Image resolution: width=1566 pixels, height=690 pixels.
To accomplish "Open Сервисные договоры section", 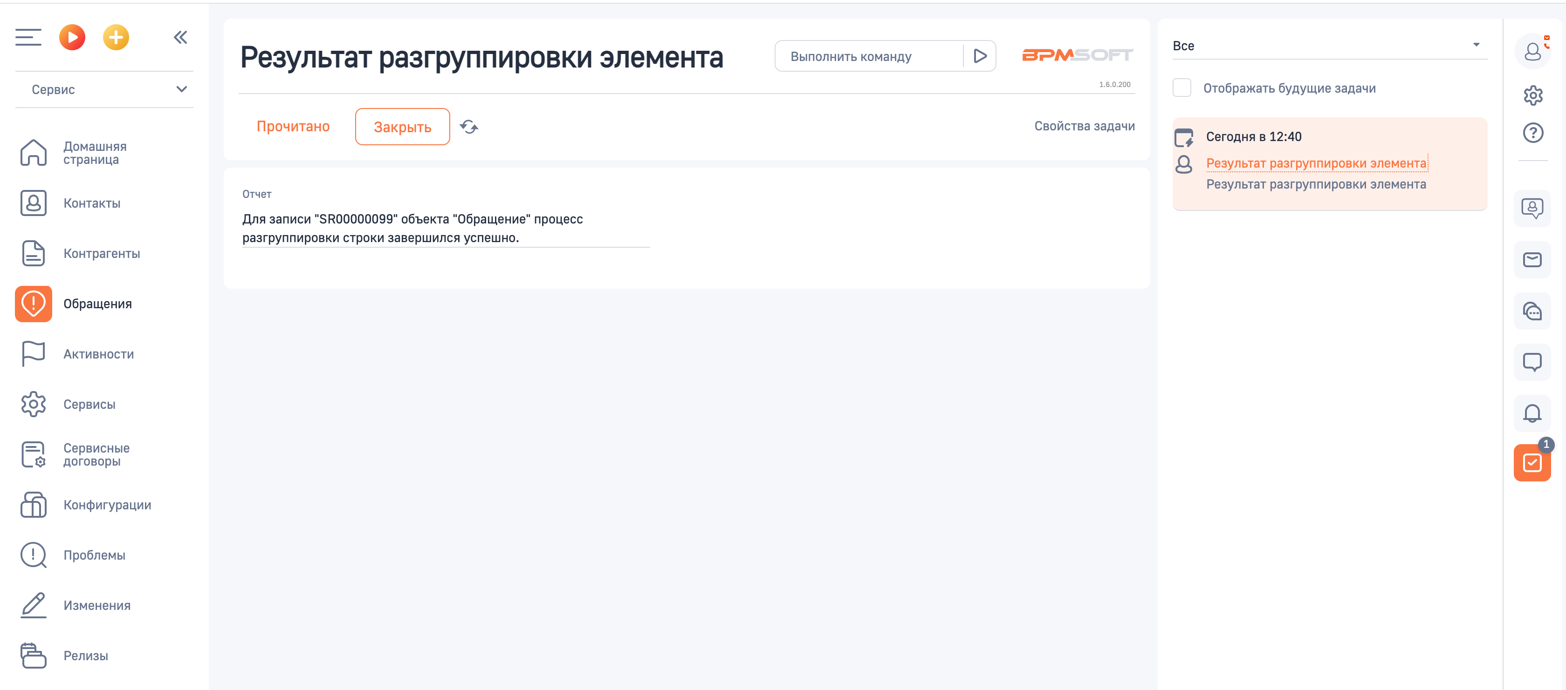I will point(96,455).
